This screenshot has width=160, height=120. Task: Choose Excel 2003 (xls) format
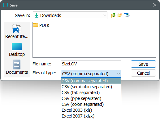[x=91, y=110]
